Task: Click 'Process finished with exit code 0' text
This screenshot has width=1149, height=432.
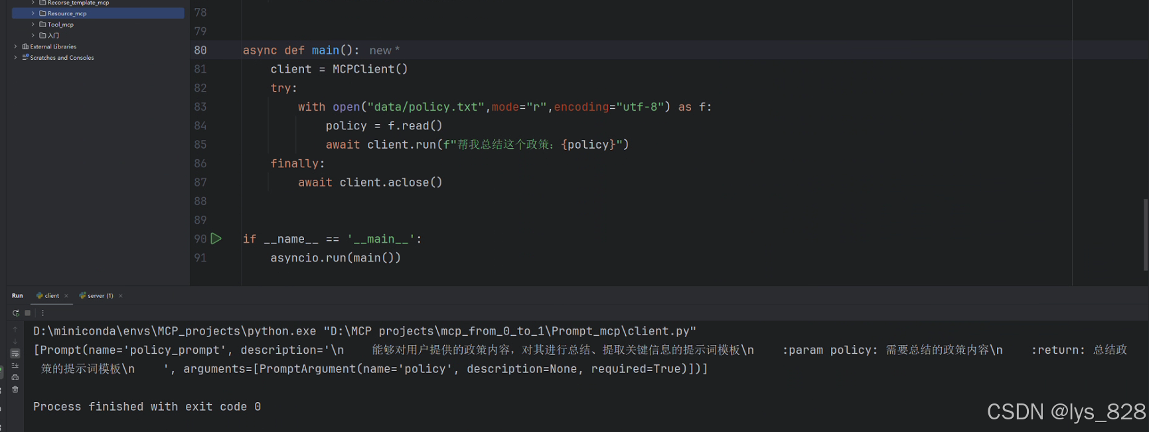Action: tap(147, 407)
